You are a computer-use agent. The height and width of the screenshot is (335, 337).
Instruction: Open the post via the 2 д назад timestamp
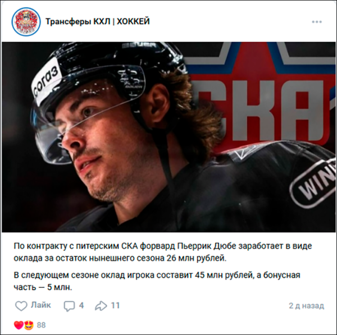click(x=306, y=306)
